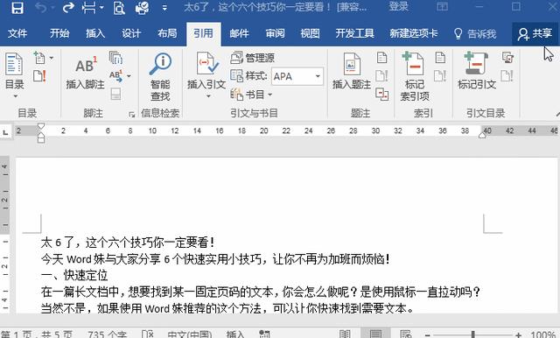Click the heading text 一、快速定位
The image size is (560, 338).
(73, 275)
